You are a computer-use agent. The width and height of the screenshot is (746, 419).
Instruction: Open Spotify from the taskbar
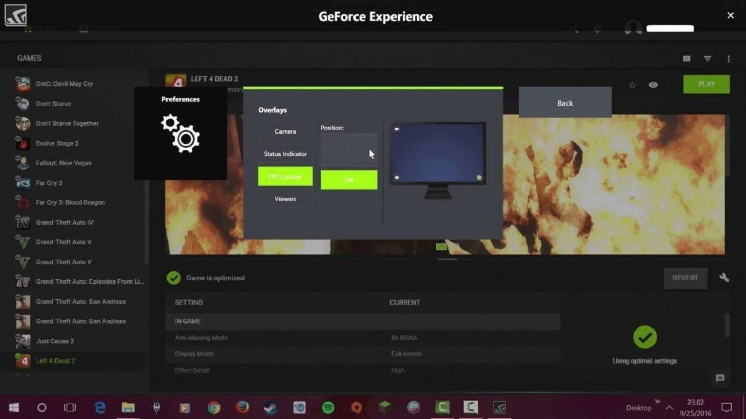click(x=328, y=408)
